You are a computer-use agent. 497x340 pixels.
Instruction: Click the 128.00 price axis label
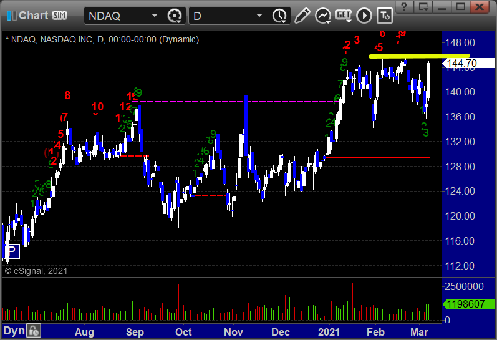click(460, 167)
